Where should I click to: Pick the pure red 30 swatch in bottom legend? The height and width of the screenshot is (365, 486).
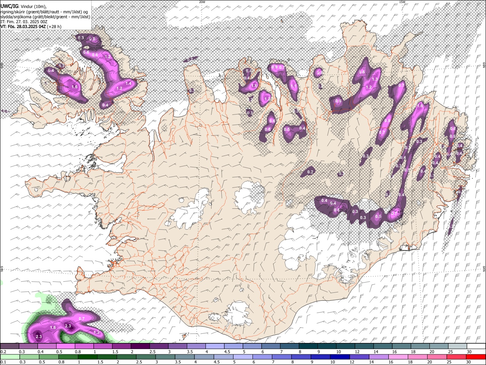tap(476, 357)
